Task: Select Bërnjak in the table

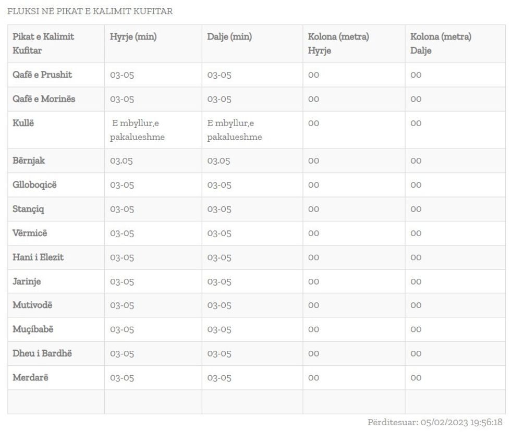Action: coord(29,161)
